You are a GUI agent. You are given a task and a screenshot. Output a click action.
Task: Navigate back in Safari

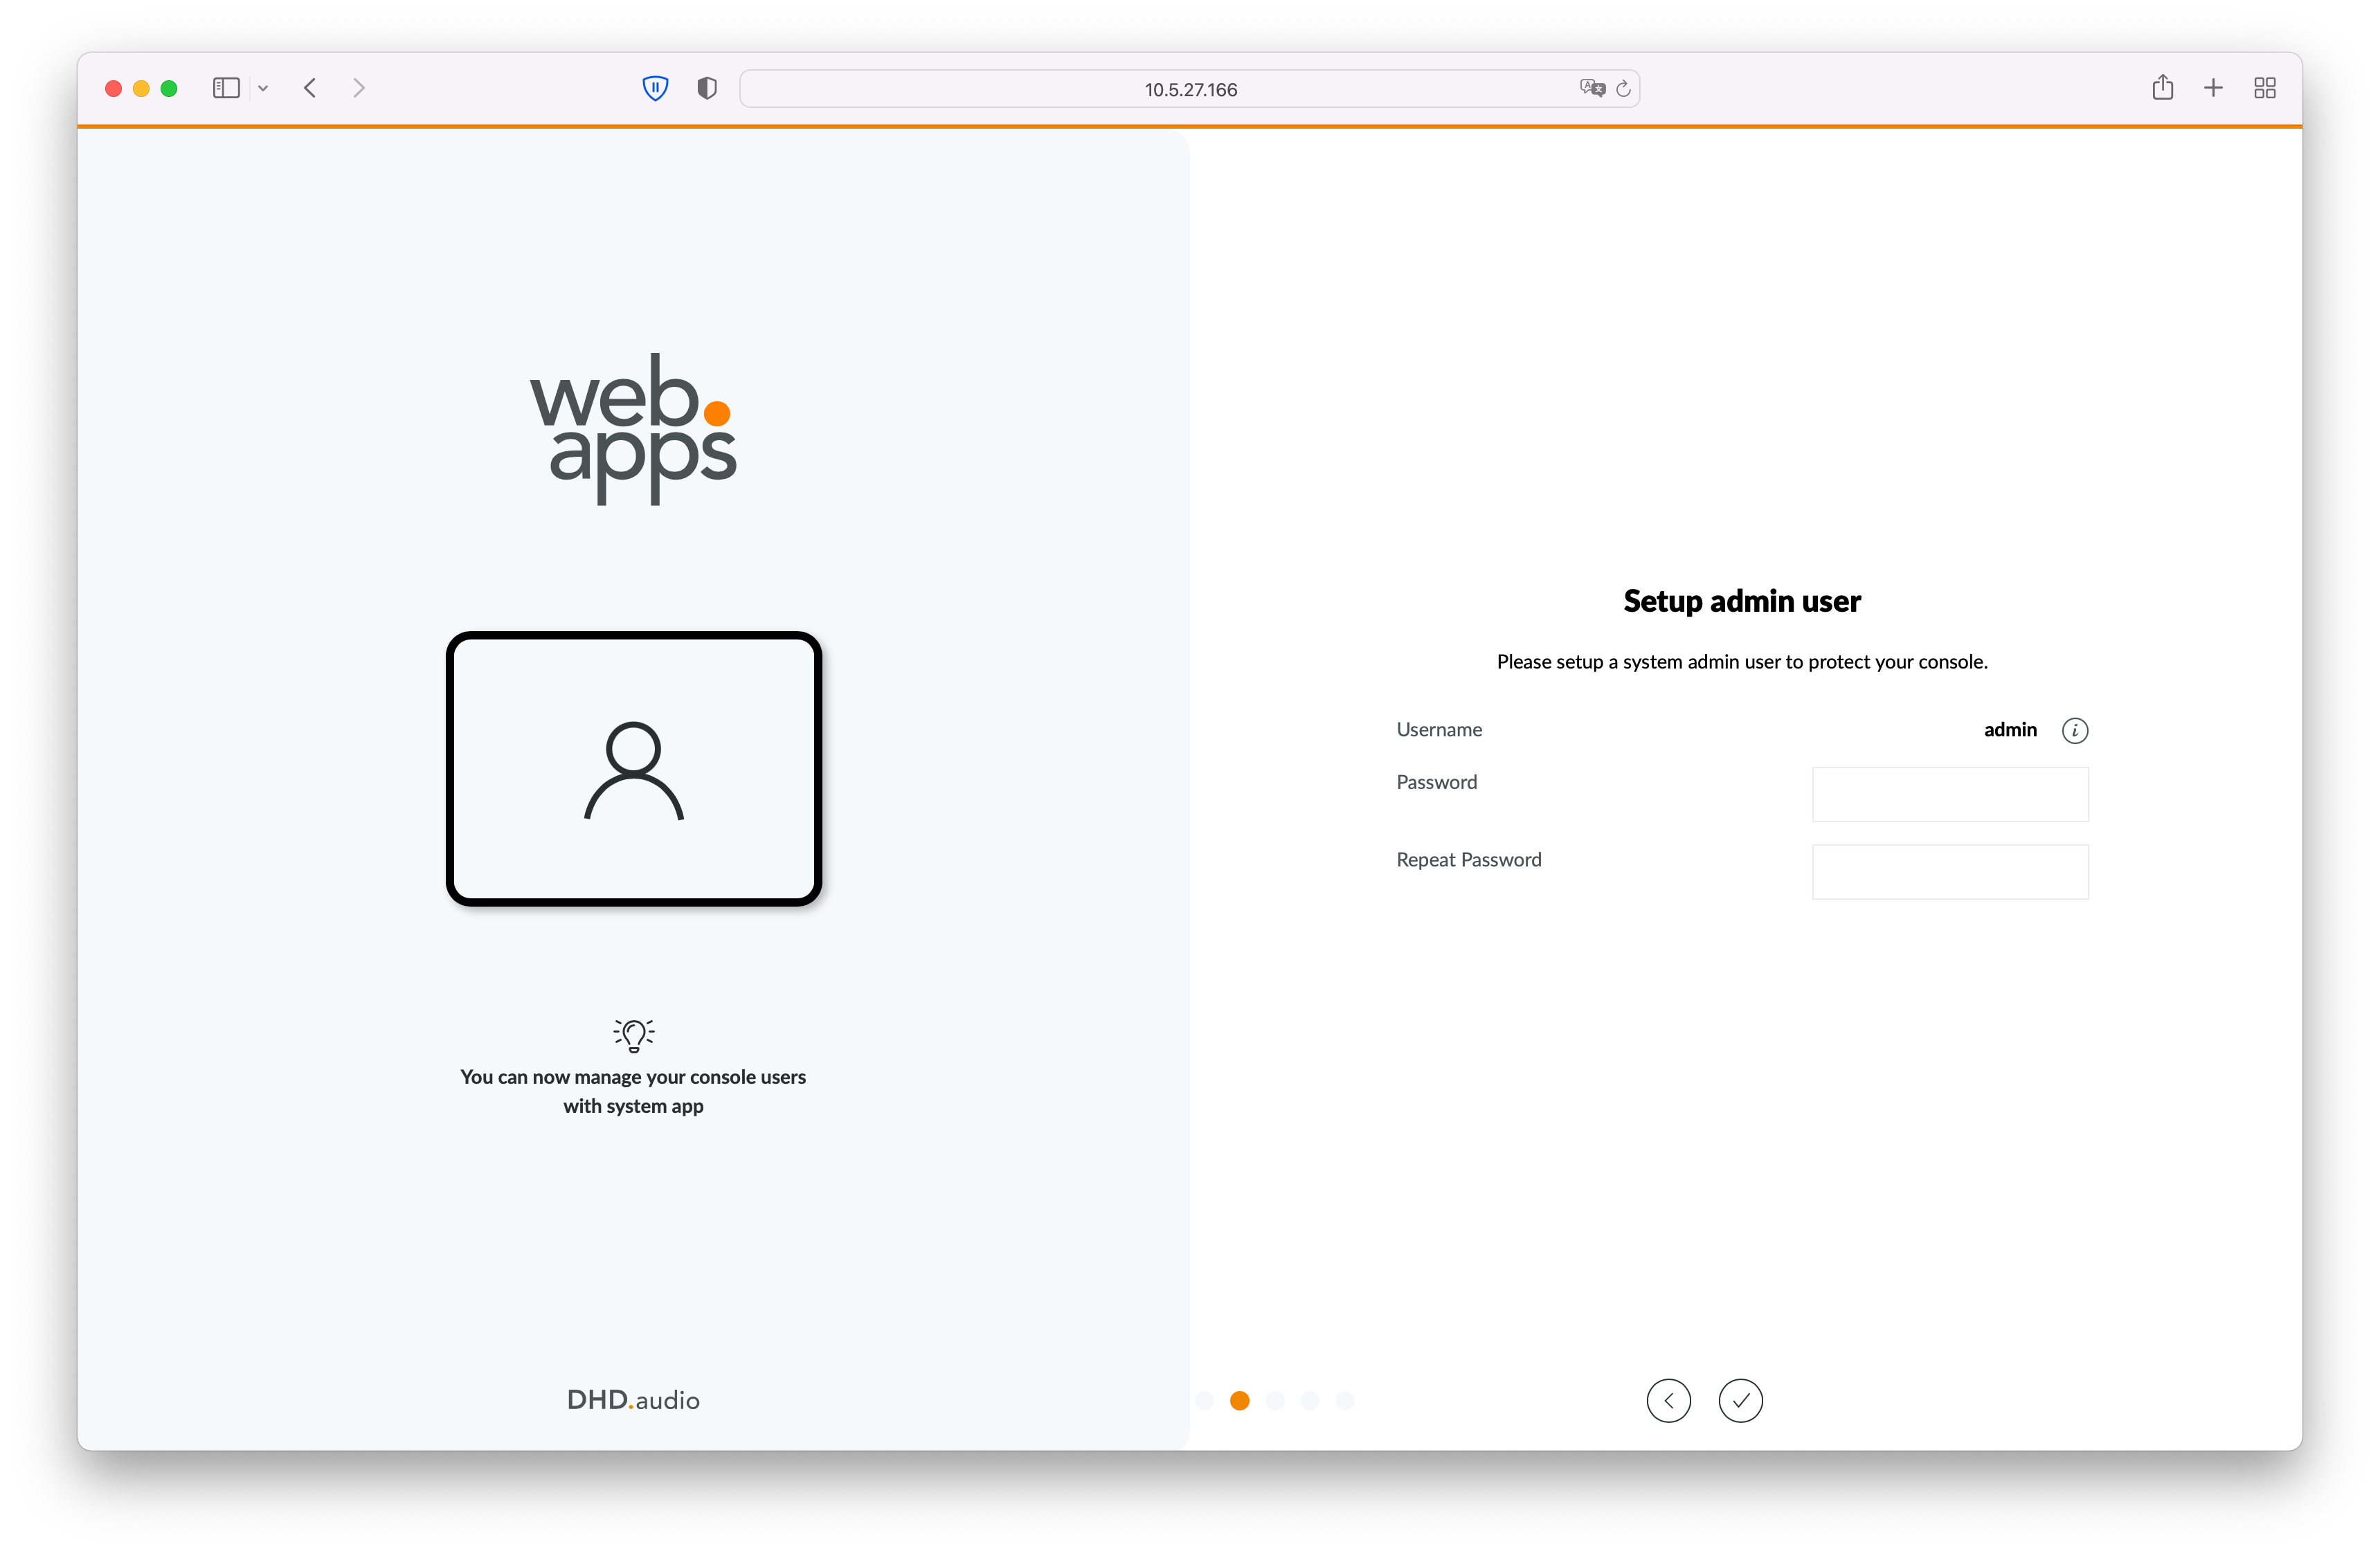(x=310, y=88)
